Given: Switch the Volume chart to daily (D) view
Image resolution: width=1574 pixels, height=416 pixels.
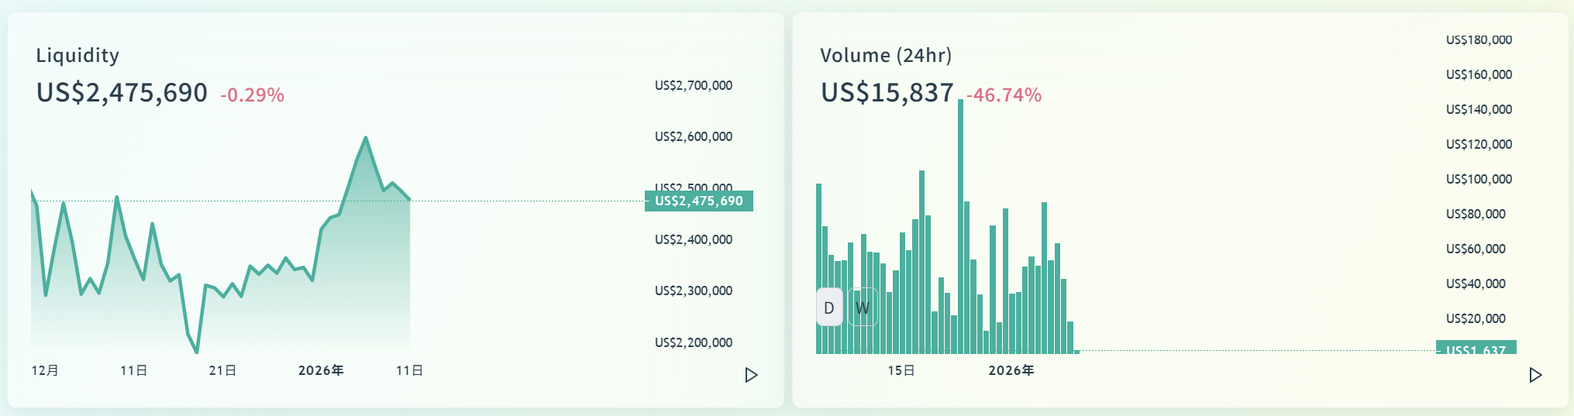Looking at the screenshot, I should 829,308.
